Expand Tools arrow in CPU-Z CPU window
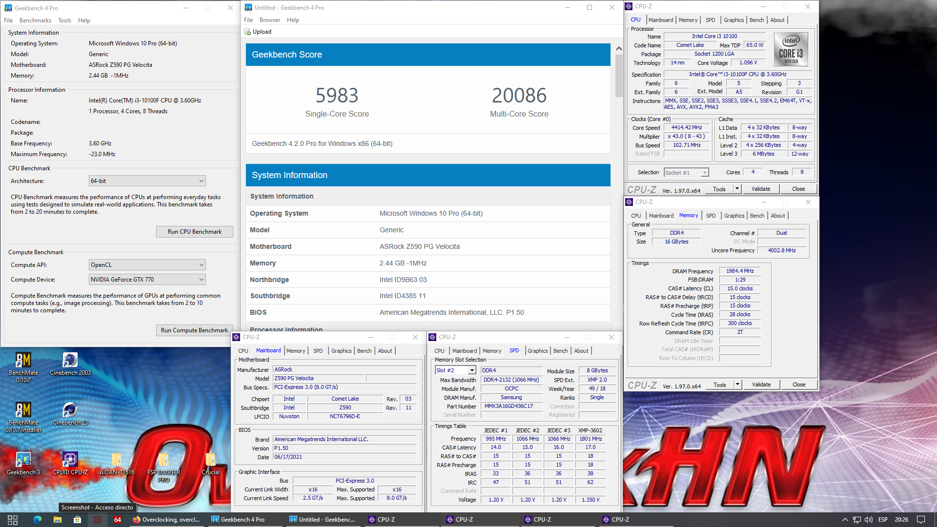This screenshot has height=527, width=937. point(737,189)
